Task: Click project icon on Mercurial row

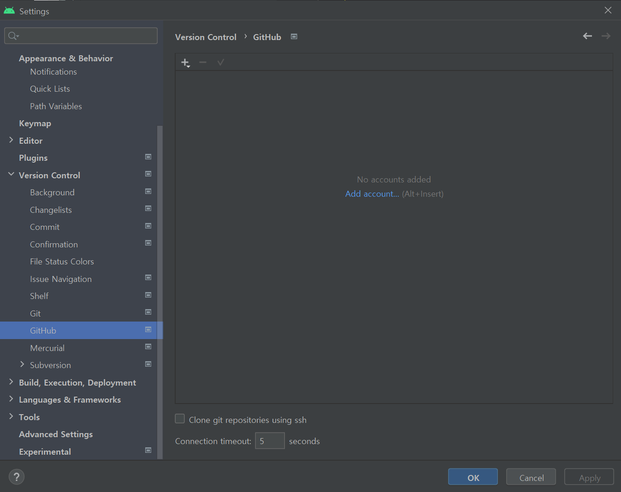Action: 148,346
